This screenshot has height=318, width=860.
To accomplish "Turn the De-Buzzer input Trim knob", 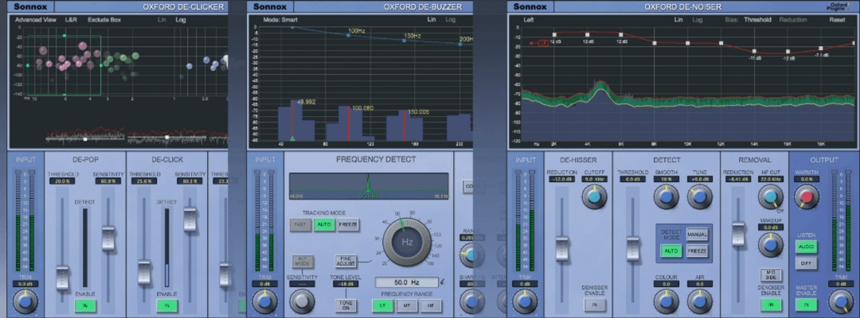I will [x=265, y=301].
